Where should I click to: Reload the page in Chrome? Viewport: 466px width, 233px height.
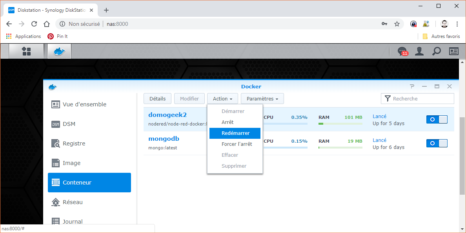click(34, 24)
